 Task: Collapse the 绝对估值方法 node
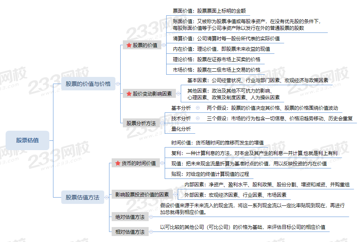coord(151,217)
